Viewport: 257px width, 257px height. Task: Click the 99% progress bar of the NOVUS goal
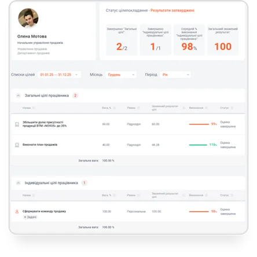[x=199, y=124]
